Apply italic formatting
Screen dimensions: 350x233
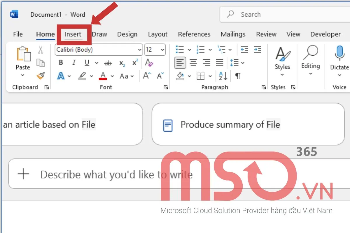pos(74,63)
